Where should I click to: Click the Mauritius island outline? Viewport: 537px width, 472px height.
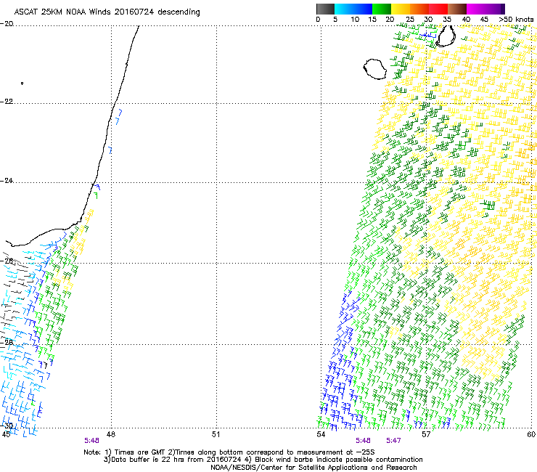[x=446, y=36]
